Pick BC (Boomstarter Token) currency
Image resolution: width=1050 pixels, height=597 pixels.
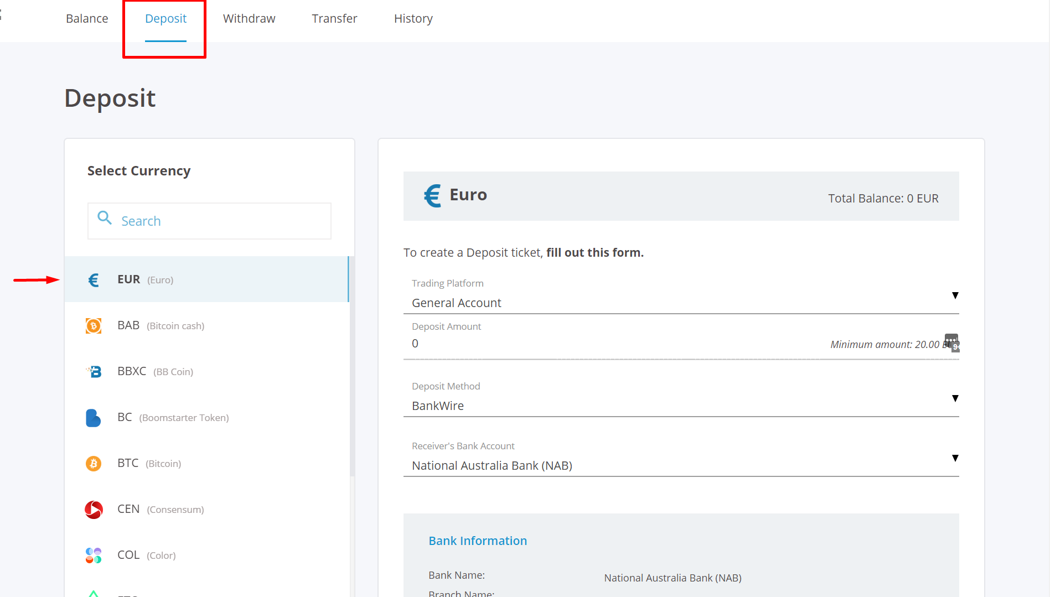206,417
